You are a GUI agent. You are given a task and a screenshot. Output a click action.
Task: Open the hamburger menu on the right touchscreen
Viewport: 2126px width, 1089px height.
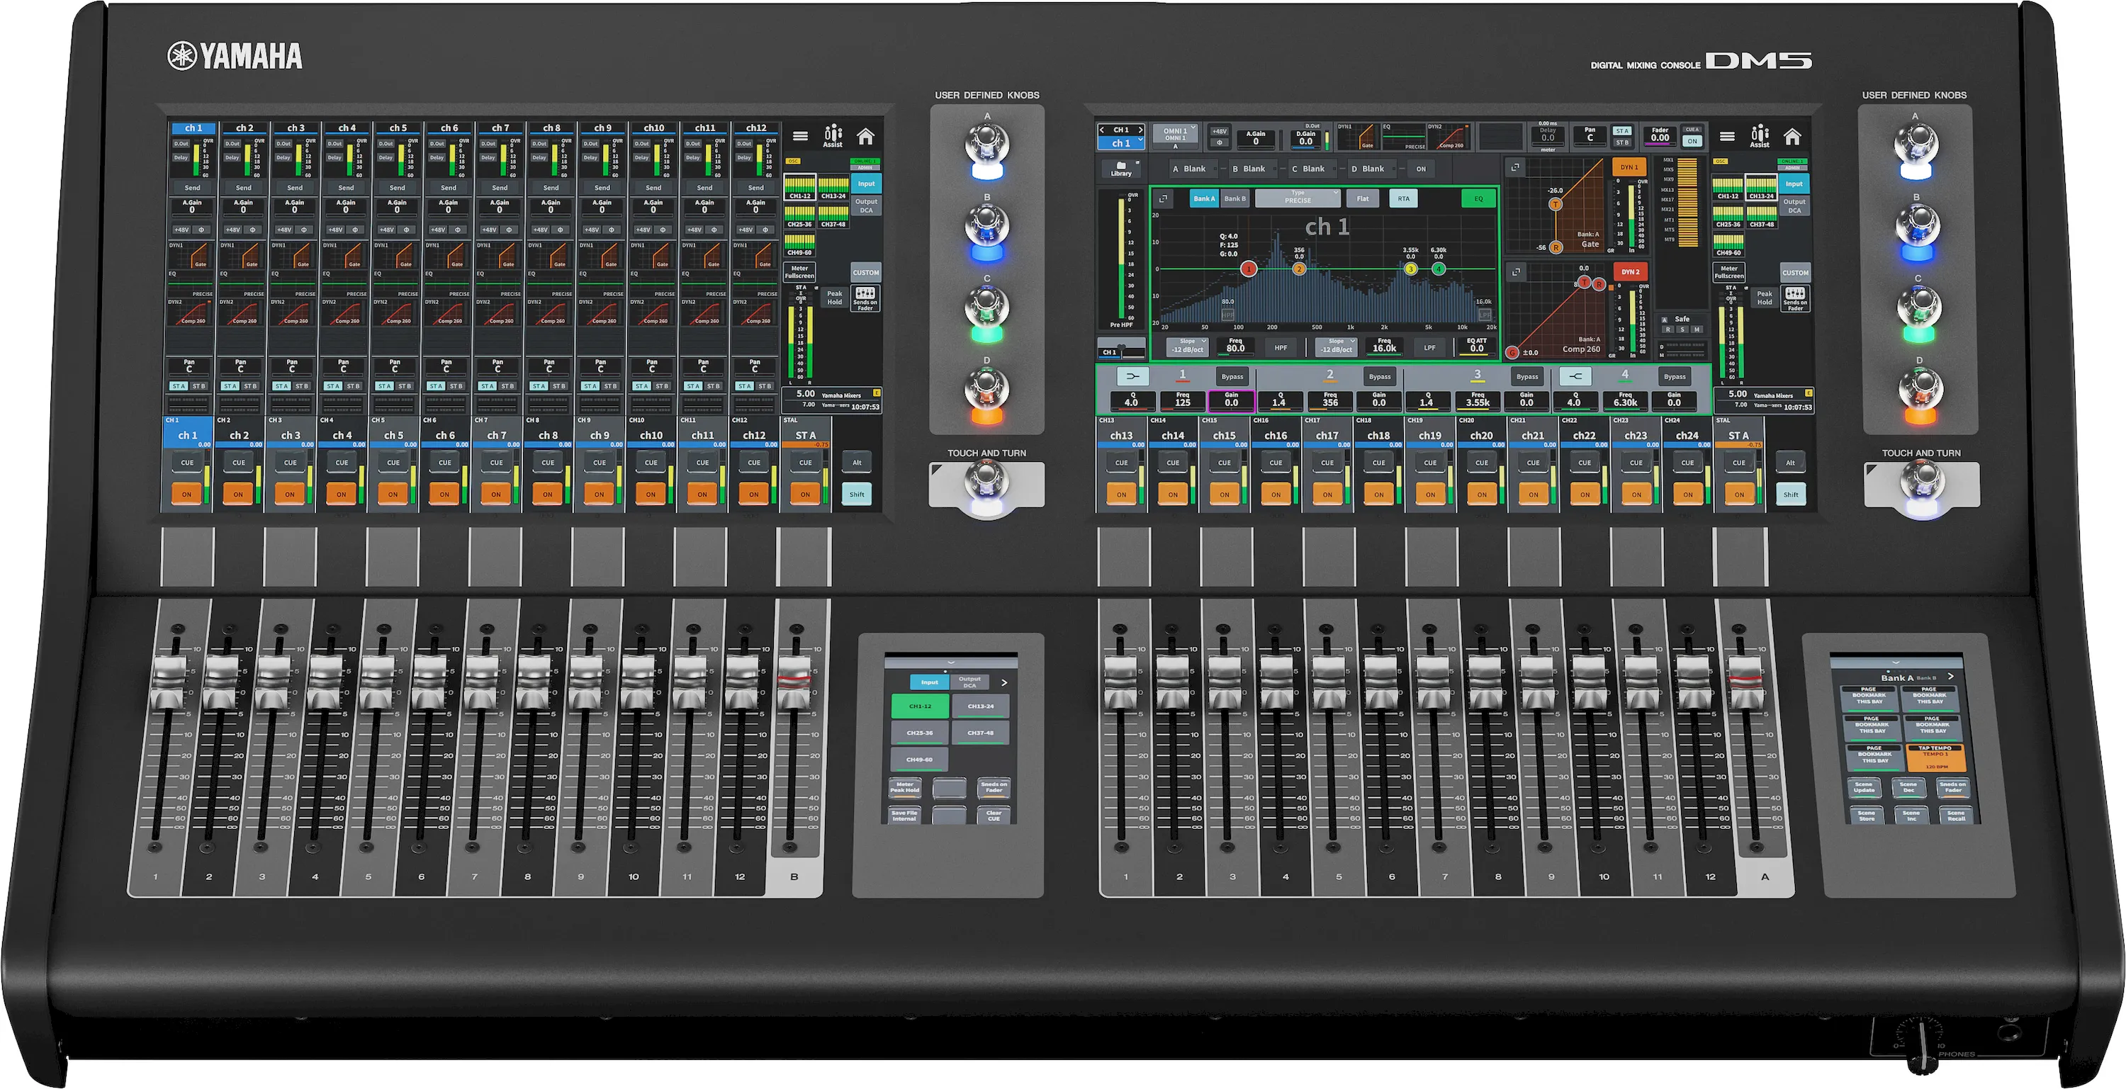pyautogui.click(x=1728, y=136)
